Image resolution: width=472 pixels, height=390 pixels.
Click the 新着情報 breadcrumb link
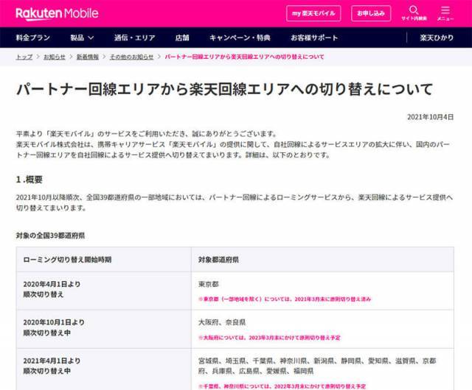tap(87, 57)
